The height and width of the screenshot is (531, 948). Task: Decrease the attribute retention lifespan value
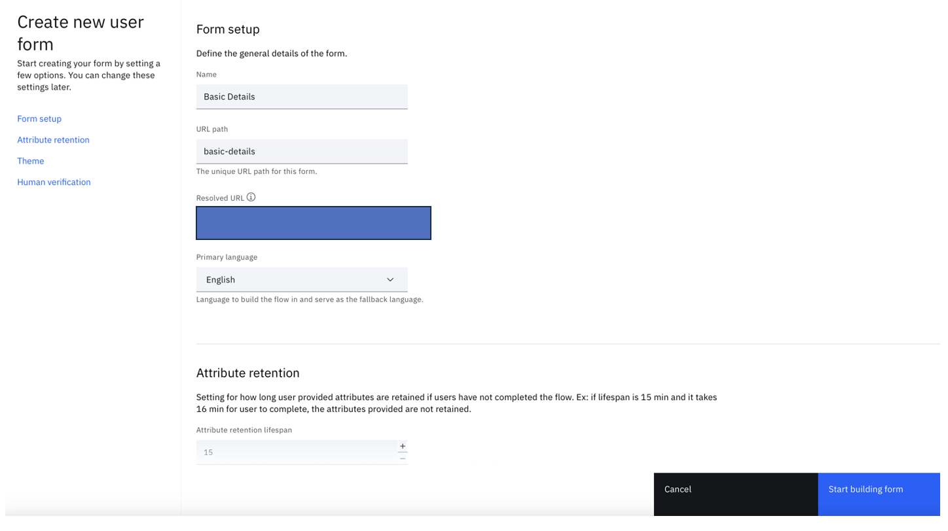click(403, 458)
